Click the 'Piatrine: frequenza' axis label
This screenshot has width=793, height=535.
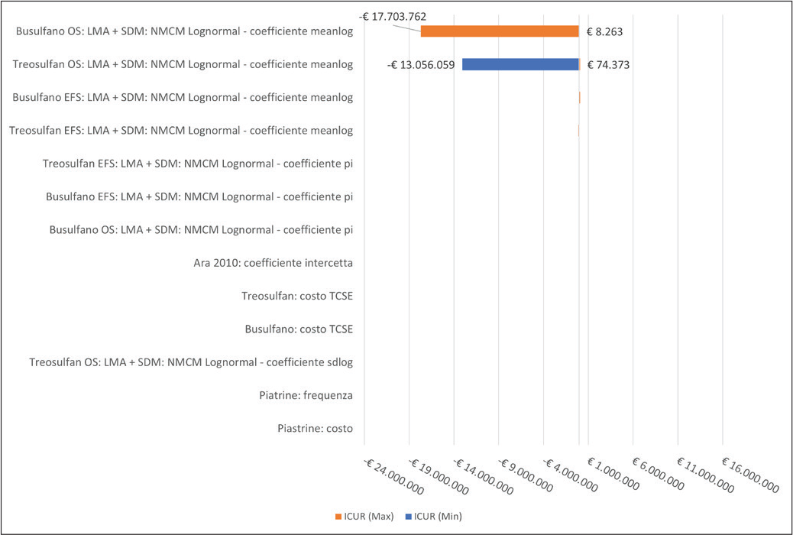[306, 395]
